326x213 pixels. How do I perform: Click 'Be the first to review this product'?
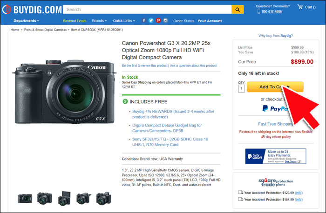pos(144,66)
